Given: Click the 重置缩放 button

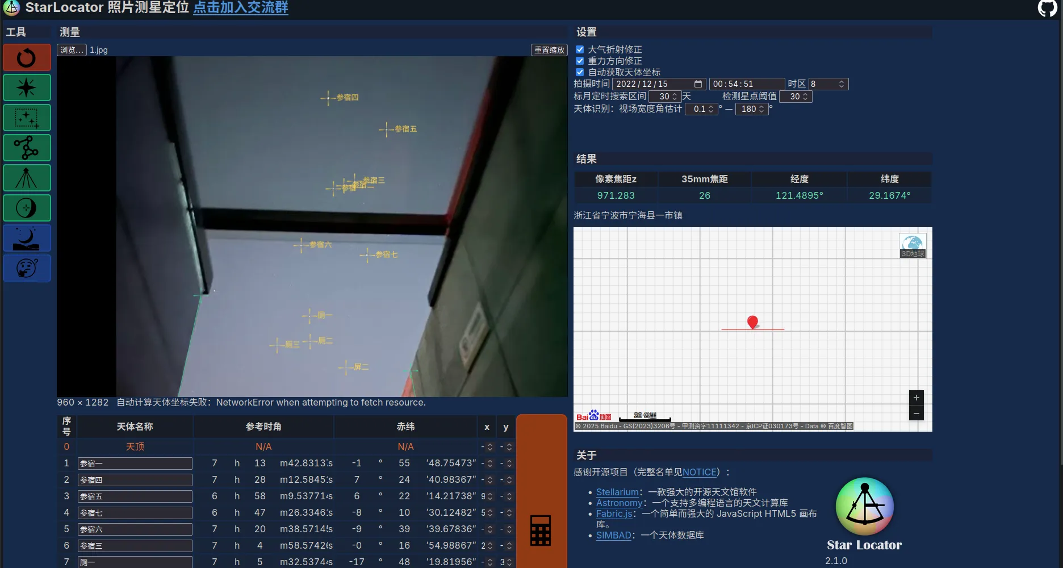Looking at the screenshot, I should point(549,50).
